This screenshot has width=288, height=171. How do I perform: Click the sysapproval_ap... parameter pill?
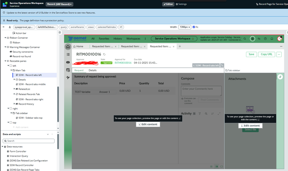[x=24, y=27]
